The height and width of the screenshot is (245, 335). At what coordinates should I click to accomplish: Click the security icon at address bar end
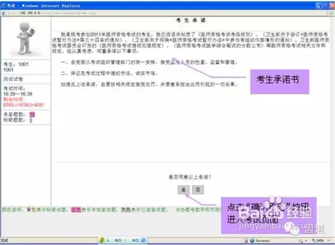click(x=331, y=13)
